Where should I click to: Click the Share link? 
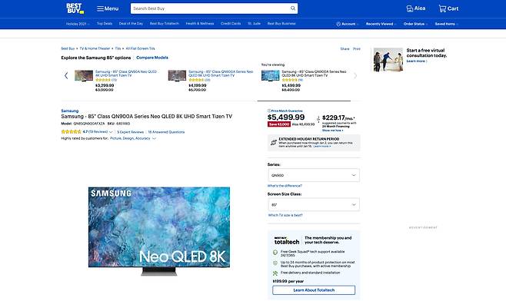345,49
